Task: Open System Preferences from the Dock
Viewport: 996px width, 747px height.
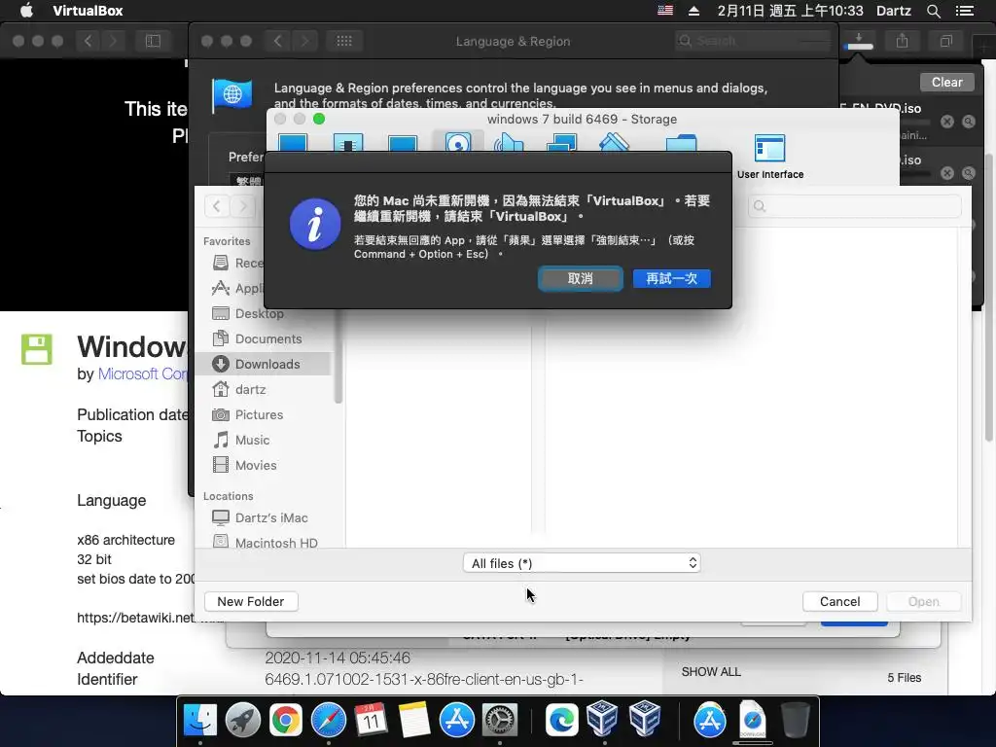Action: [x=500, y=721]
